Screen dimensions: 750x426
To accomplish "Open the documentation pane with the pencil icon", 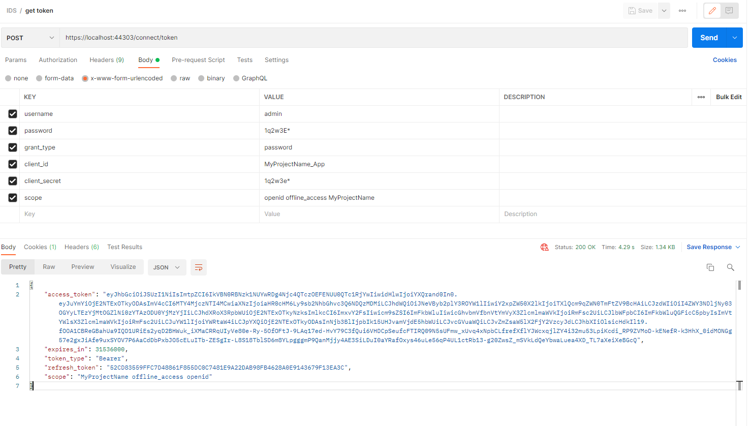I will click(711, 10).
